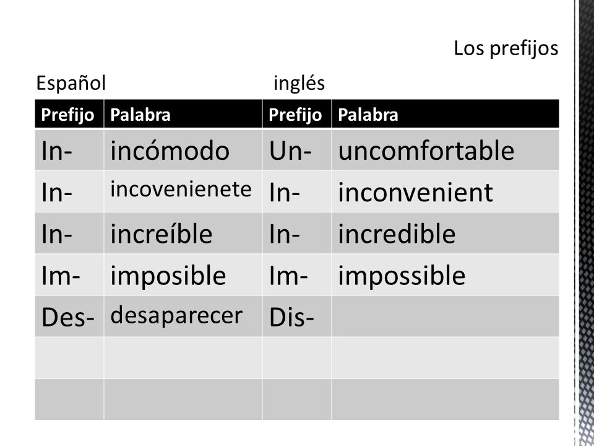Click the English 'Palabra' column header
The image size is (594, 446).
445,114
